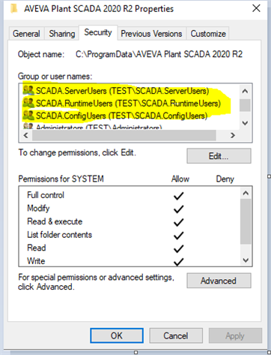
Task: Click the horizontal scrollbar in user list
Action: 124,135
